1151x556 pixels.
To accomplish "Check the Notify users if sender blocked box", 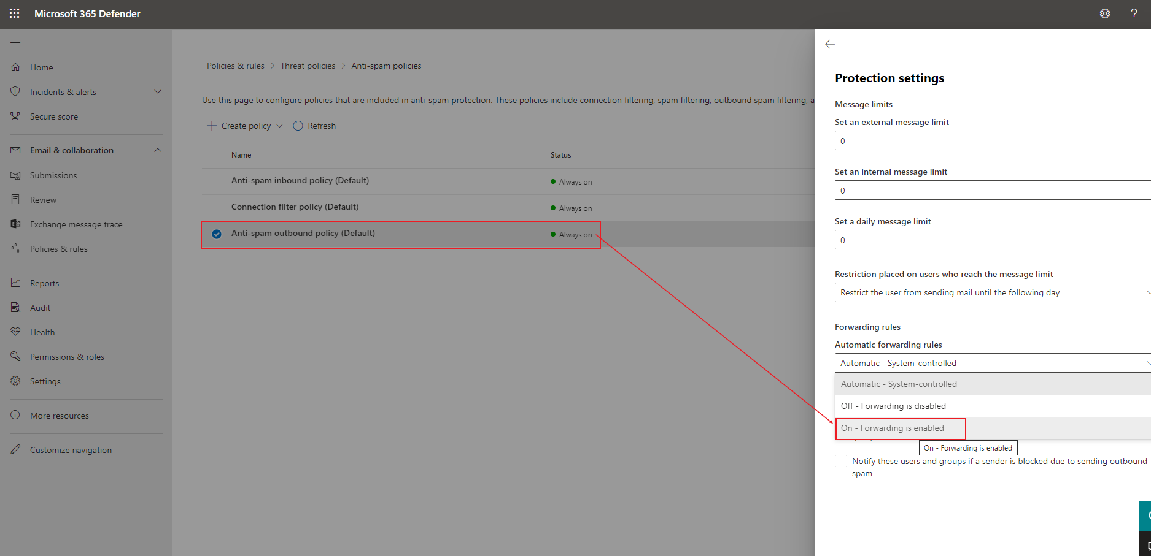I will (x=841, y=461).
